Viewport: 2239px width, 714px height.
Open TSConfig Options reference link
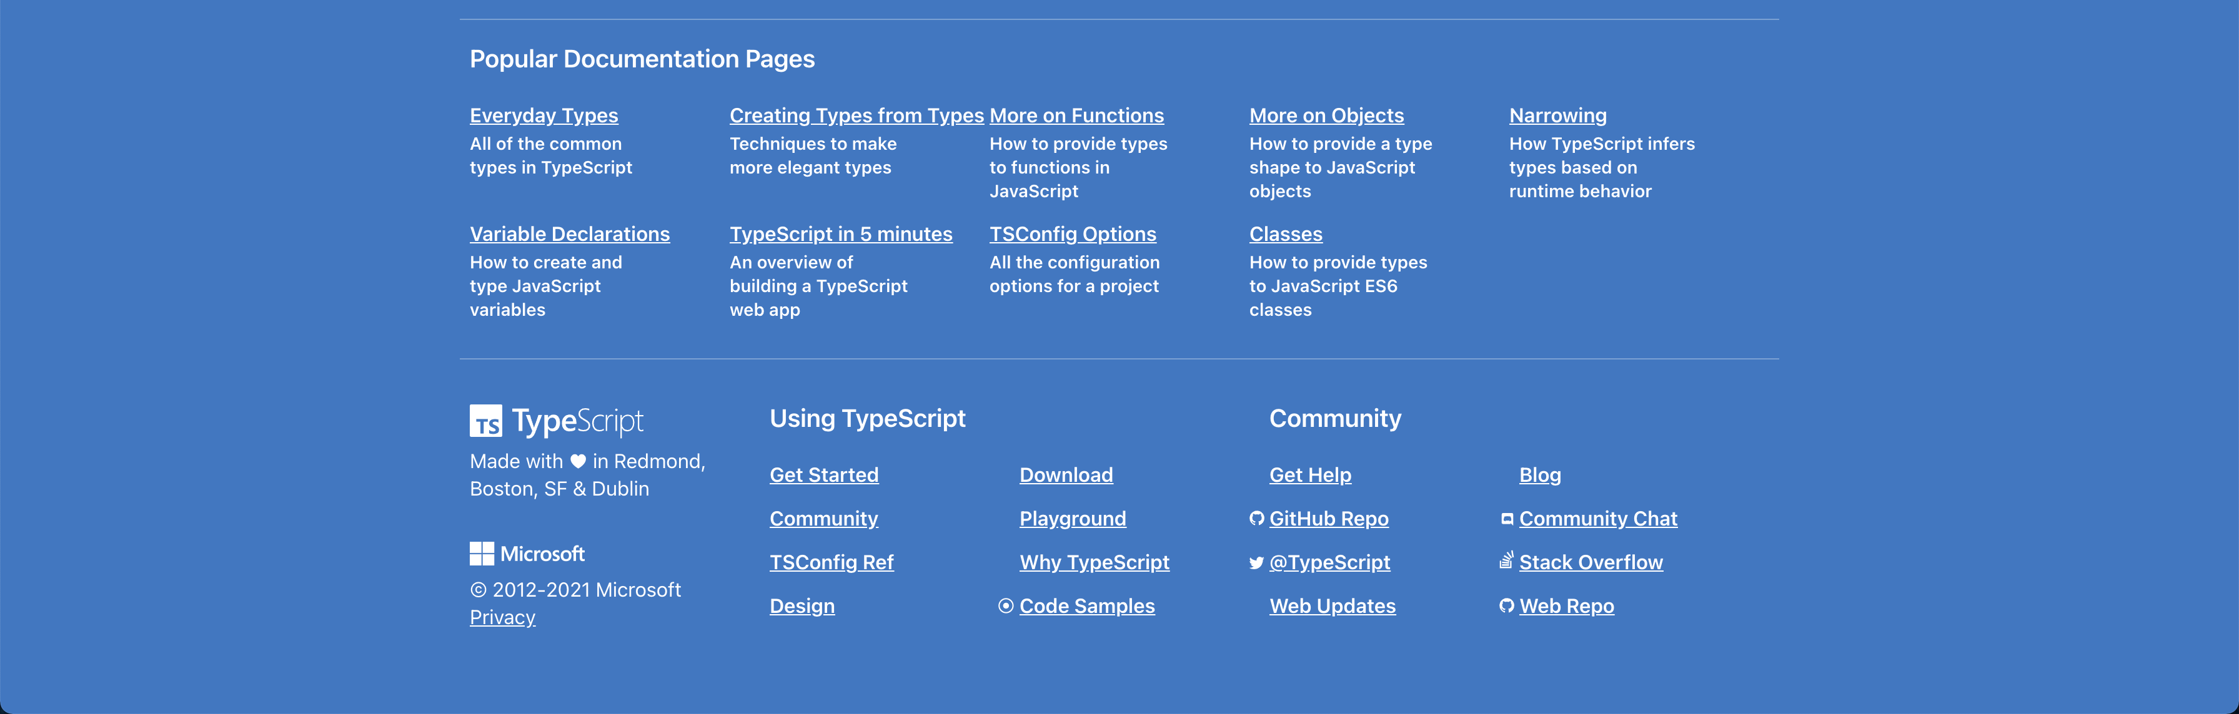pyautogui.click(x=1071, y=235)
